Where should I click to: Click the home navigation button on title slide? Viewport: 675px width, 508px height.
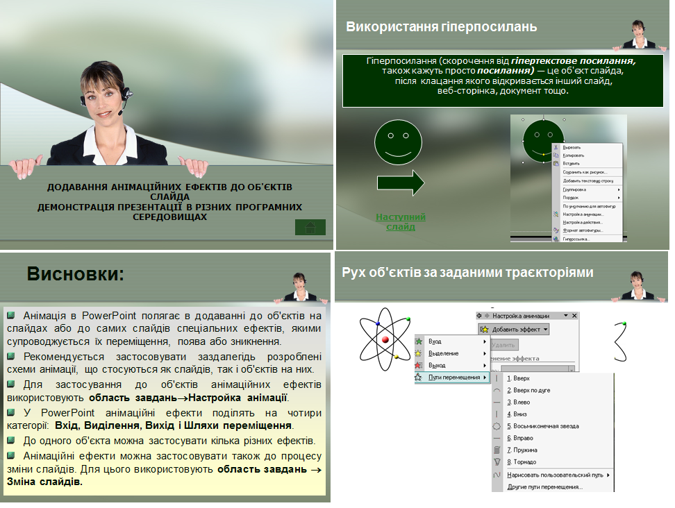(310, 228)
